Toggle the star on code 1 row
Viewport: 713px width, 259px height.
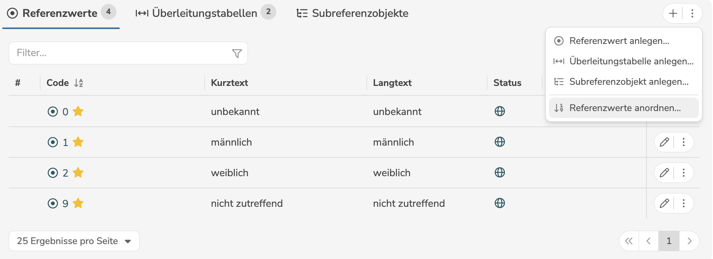click(78, 142)
